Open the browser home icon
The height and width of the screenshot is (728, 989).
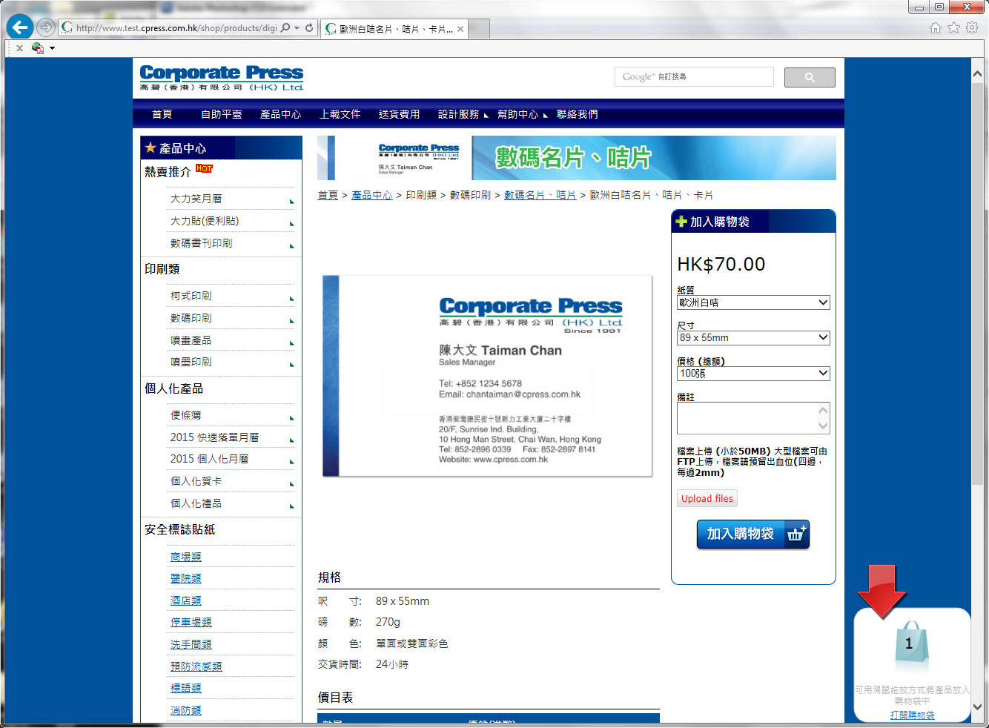[x=936, y=27]
